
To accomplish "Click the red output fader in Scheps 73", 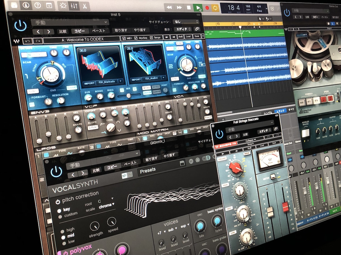I will pyautogui.click(x=285, y=207).
